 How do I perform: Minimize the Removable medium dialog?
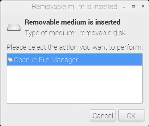point(124,7)
